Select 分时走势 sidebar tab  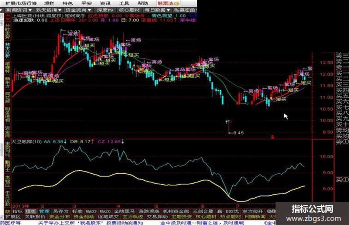[7, 31]
